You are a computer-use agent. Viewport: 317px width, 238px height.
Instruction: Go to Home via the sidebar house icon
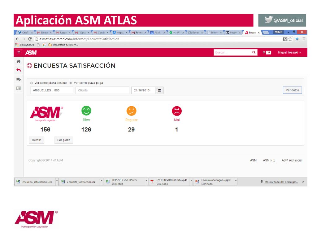[x=18, y=61]
